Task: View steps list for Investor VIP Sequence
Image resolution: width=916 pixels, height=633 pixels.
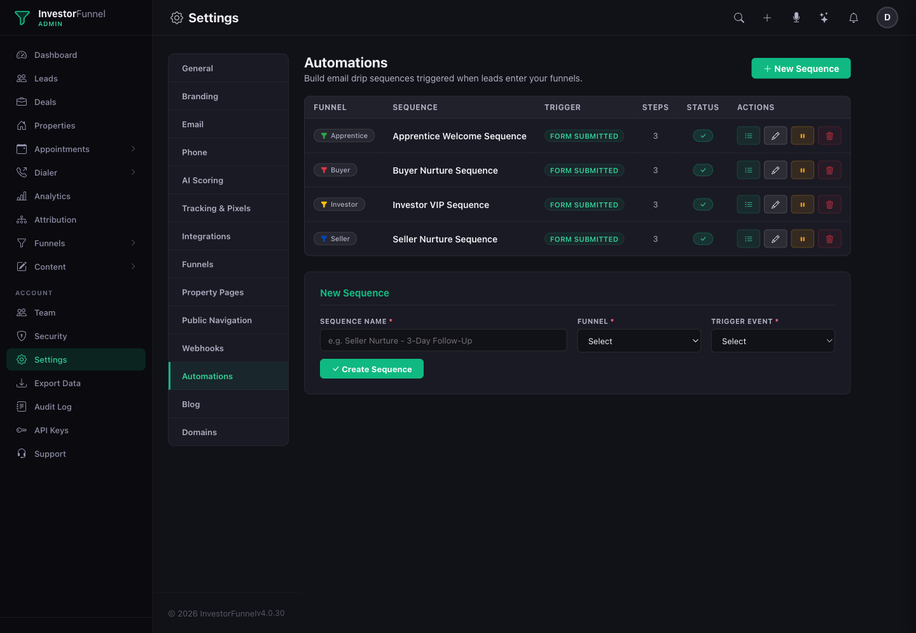Action: click(749, 204)
